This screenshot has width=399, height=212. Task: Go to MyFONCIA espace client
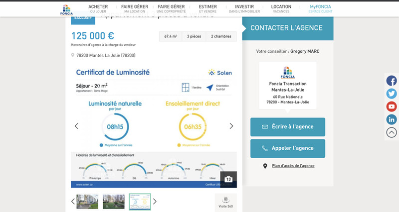[x=320, y=8]
